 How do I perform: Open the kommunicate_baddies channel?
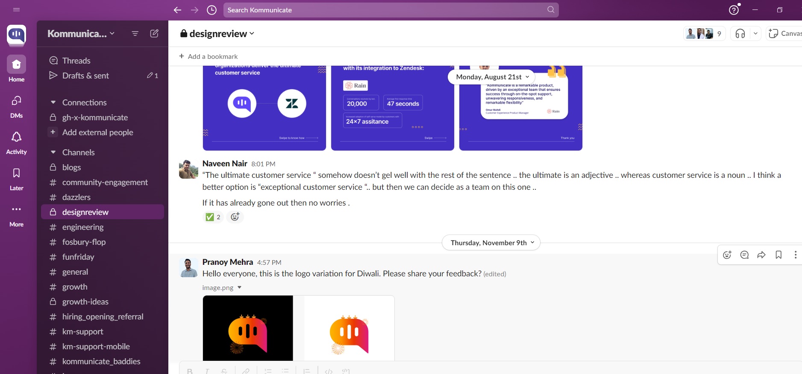click(x=103, y=361)
